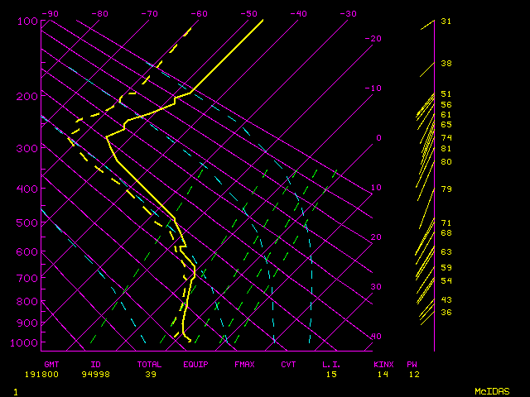Click the wind speed label 81

[x=446, y=149]
